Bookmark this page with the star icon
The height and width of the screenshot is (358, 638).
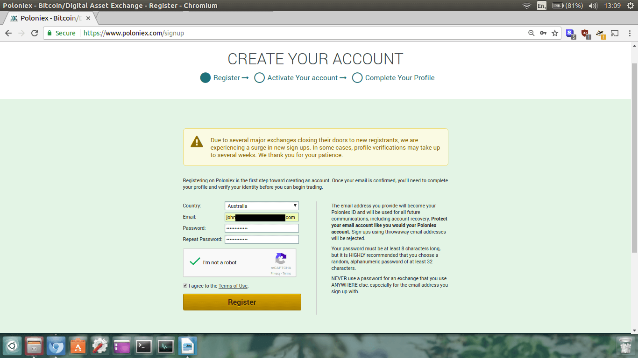555,33
